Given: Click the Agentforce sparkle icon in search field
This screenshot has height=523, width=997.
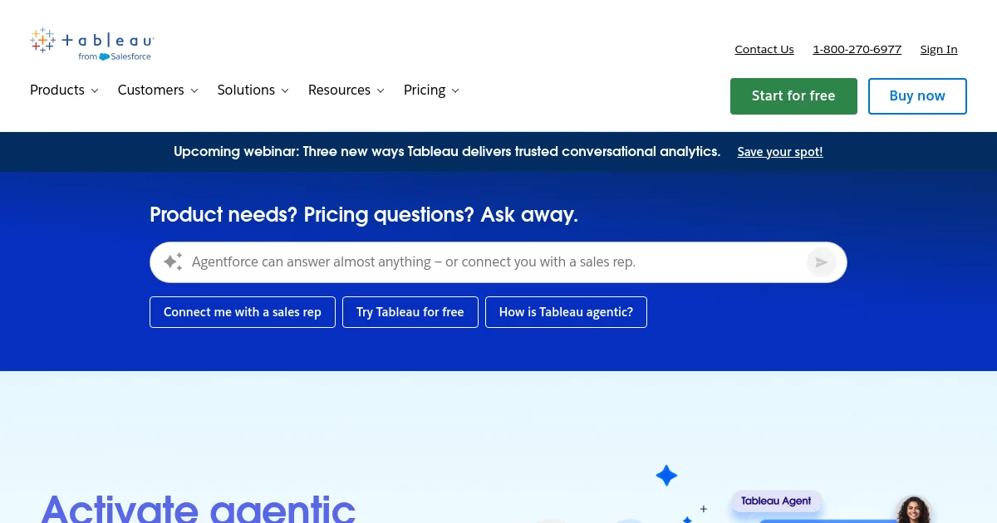Looking at the screenshot, I should [173, 262].
